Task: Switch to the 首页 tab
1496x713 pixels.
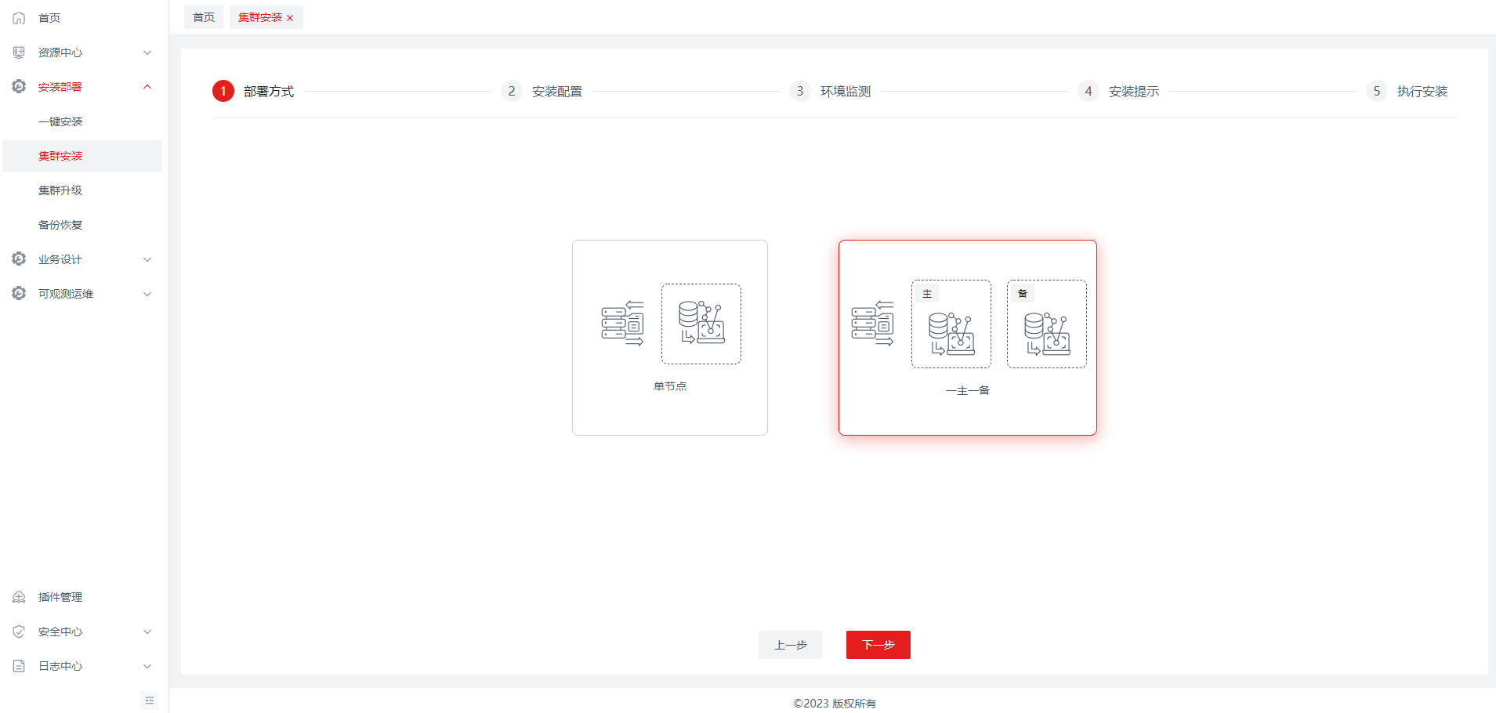Action: pyautogui.click(x=204, y=17)
